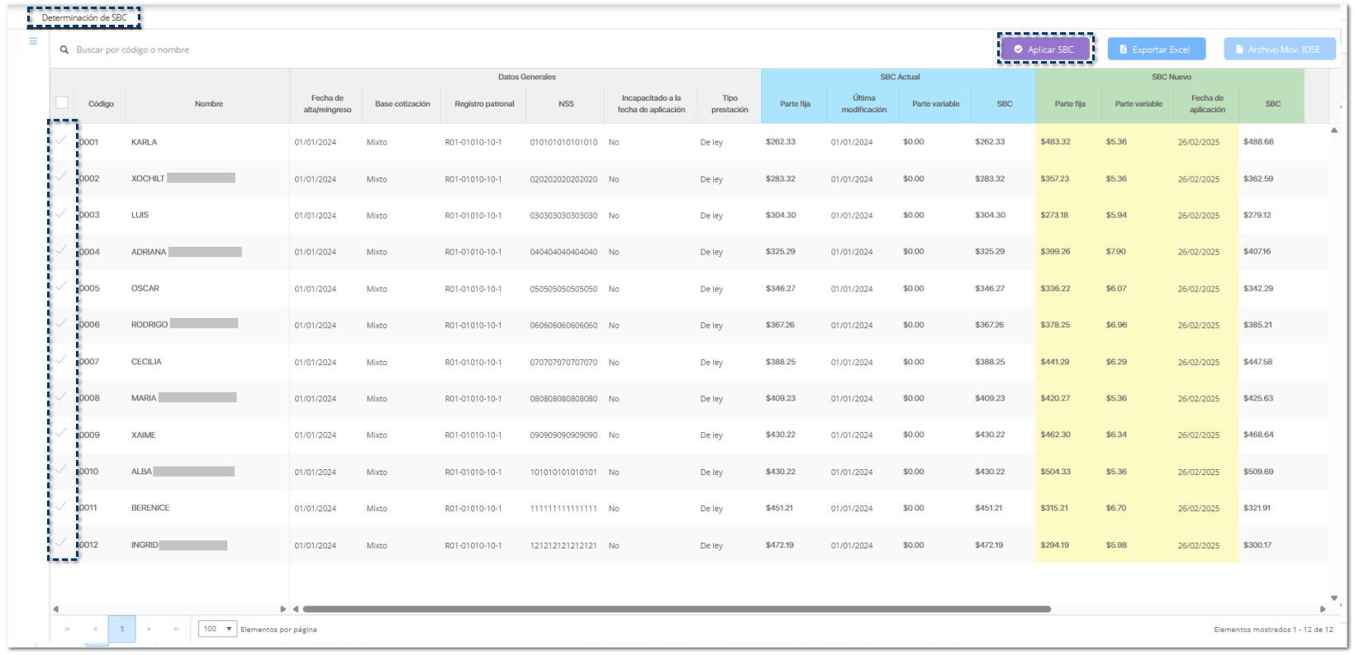Go to the previous results page
This screenshot has height=655, width=1355.
(95, 629)
